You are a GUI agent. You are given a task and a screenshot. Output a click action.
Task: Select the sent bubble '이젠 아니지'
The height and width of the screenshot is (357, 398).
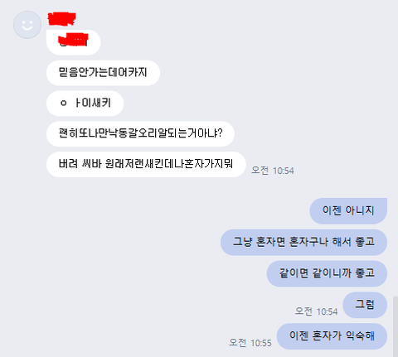tap(348, 211)
